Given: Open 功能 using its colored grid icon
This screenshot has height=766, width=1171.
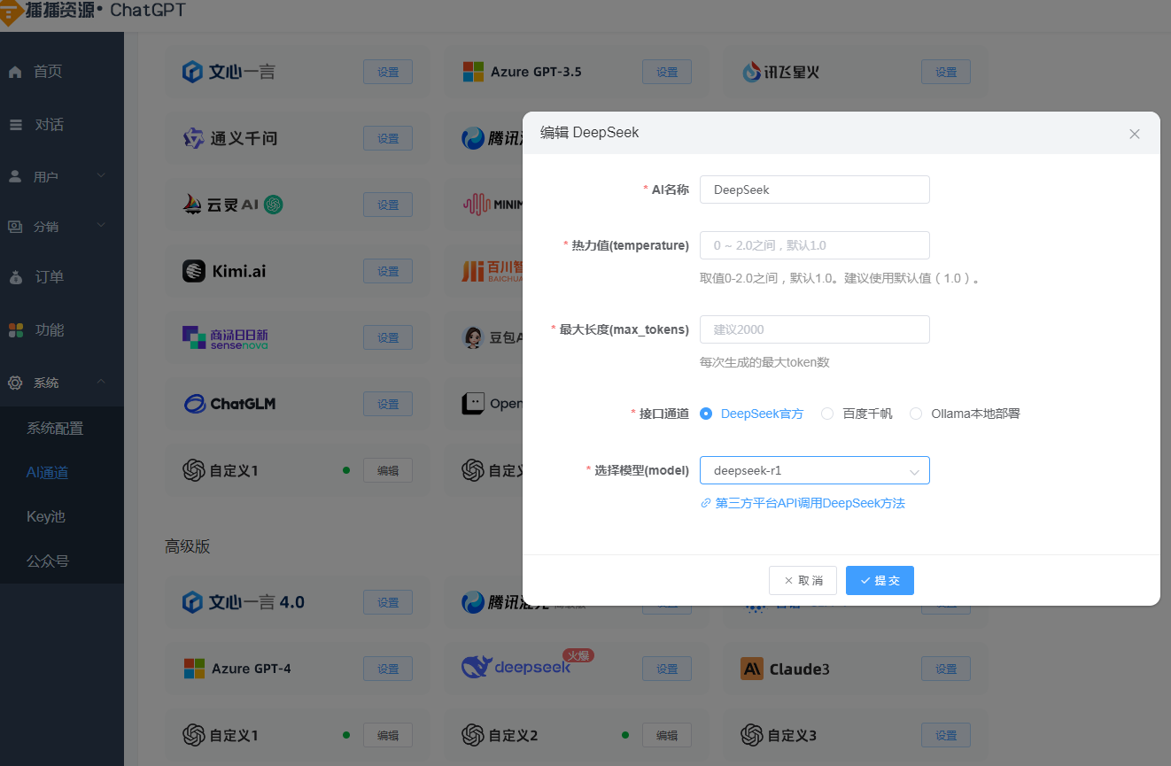Looking at the screenshot, I should coord(16,330).
